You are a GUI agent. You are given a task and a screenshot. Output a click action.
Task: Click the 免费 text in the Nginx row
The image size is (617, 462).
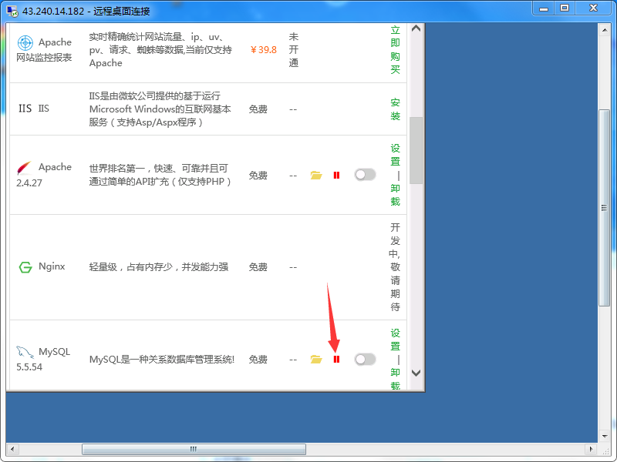tap(258, 267)
